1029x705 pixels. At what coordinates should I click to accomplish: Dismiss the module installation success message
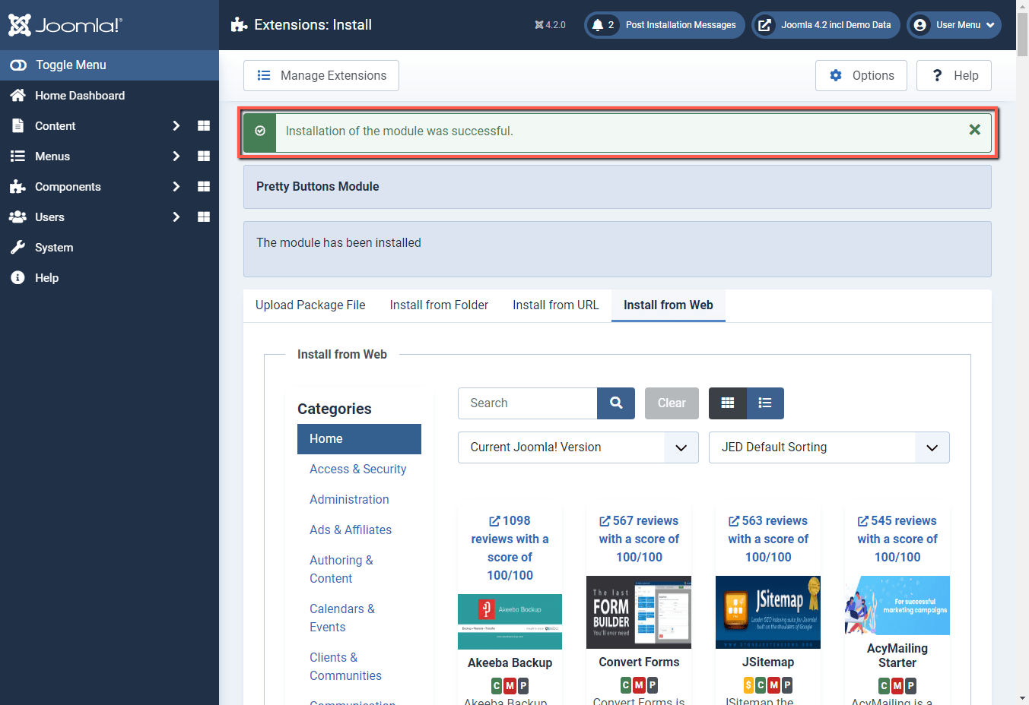click(974, 129)
